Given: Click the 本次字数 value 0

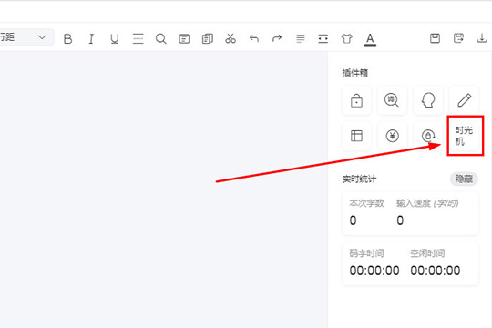Looking at the screenshot, I should pos(353,220).
